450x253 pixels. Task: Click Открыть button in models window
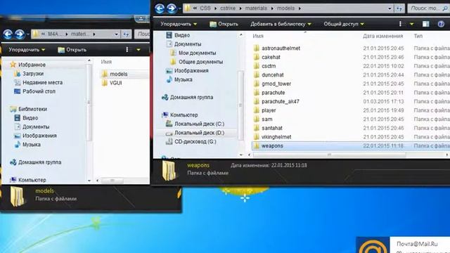[x=224, y=24]
